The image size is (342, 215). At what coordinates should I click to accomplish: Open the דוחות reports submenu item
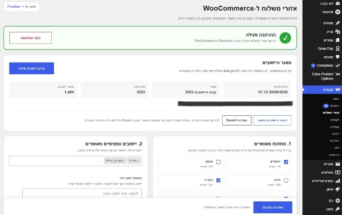336,134
